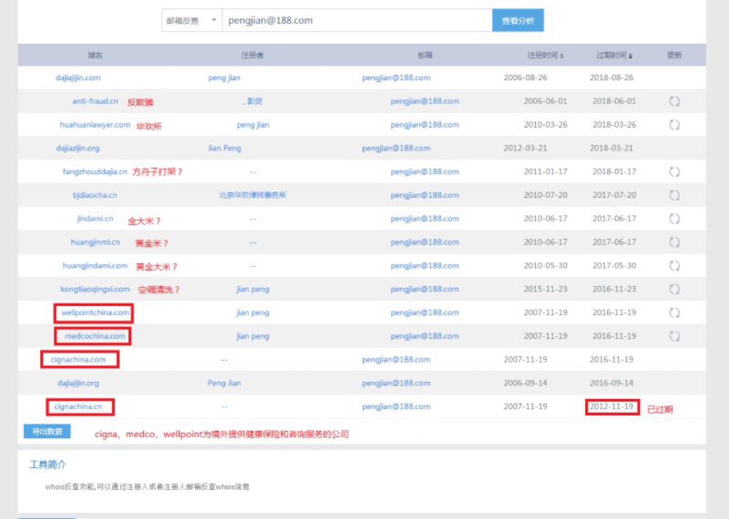Click the 导出数据 export button
729x519 pixels.
coord(47,431)
